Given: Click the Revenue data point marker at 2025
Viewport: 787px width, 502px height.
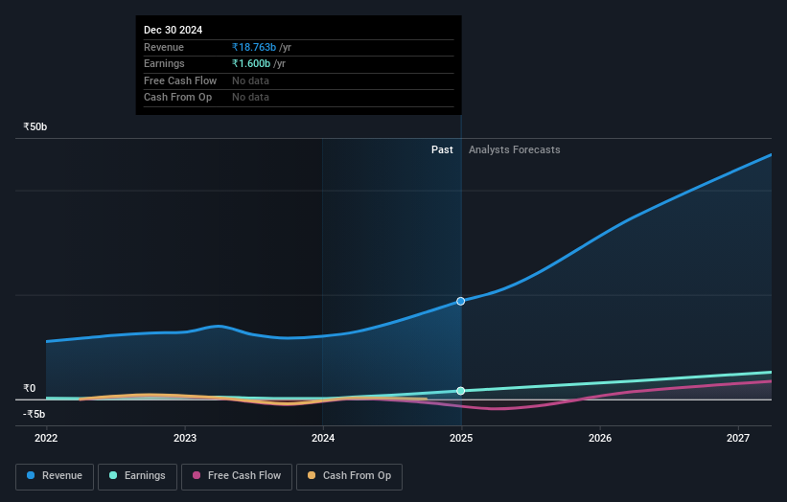Looking at the screenshot, I should click(461, 301).
